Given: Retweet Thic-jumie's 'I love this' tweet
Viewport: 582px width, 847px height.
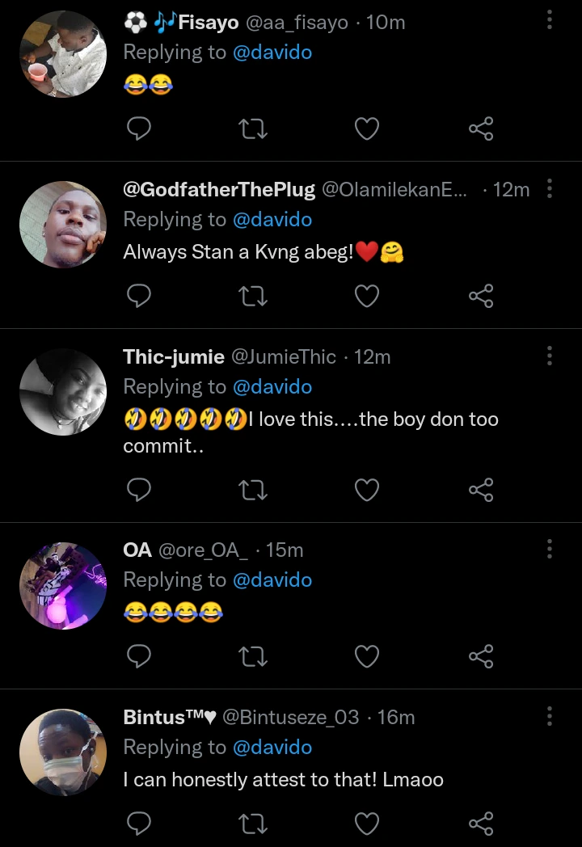Looking at the screenshot, I should coord(254,490).
